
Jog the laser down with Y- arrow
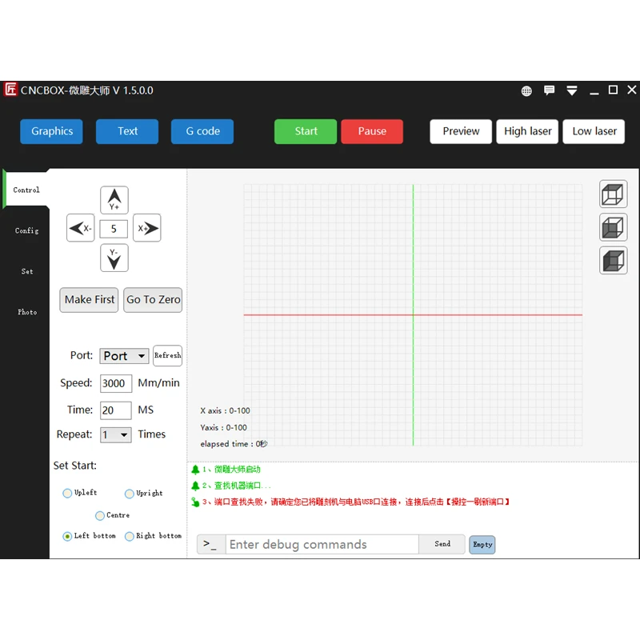coord(114,258)
